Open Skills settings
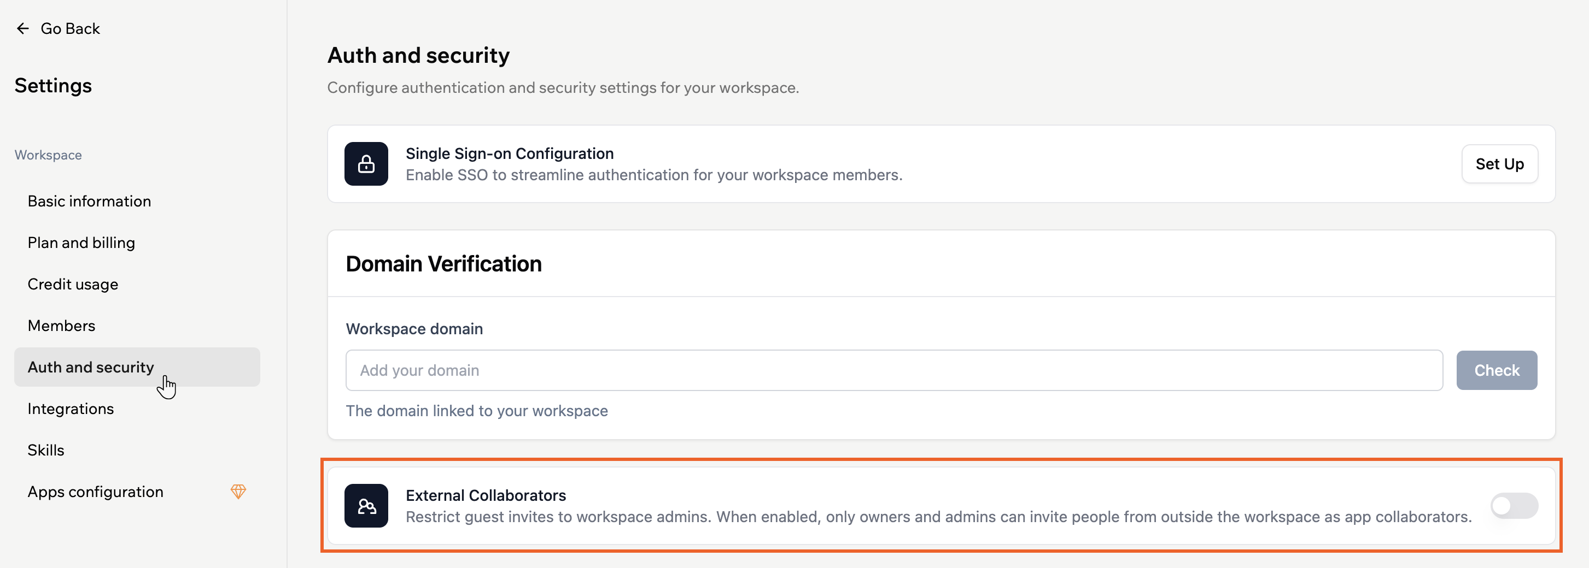The height and width of the screenshot is (568, 1589). (137, 449)
